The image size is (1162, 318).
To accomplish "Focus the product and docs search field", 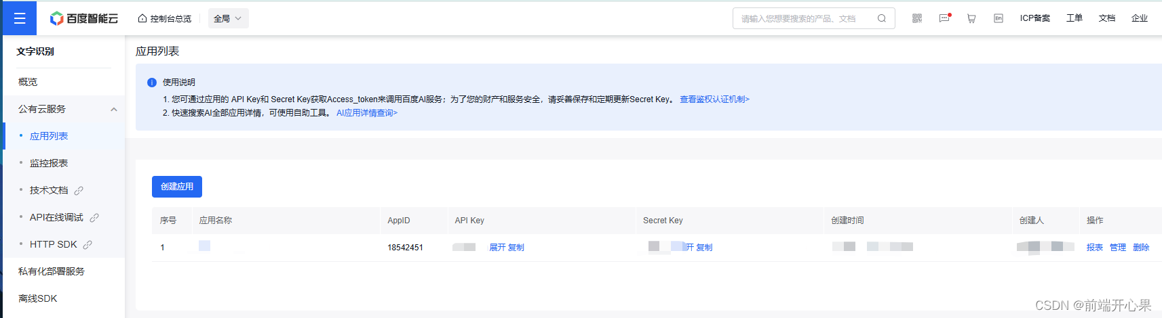I will click(x=813, y=18).
